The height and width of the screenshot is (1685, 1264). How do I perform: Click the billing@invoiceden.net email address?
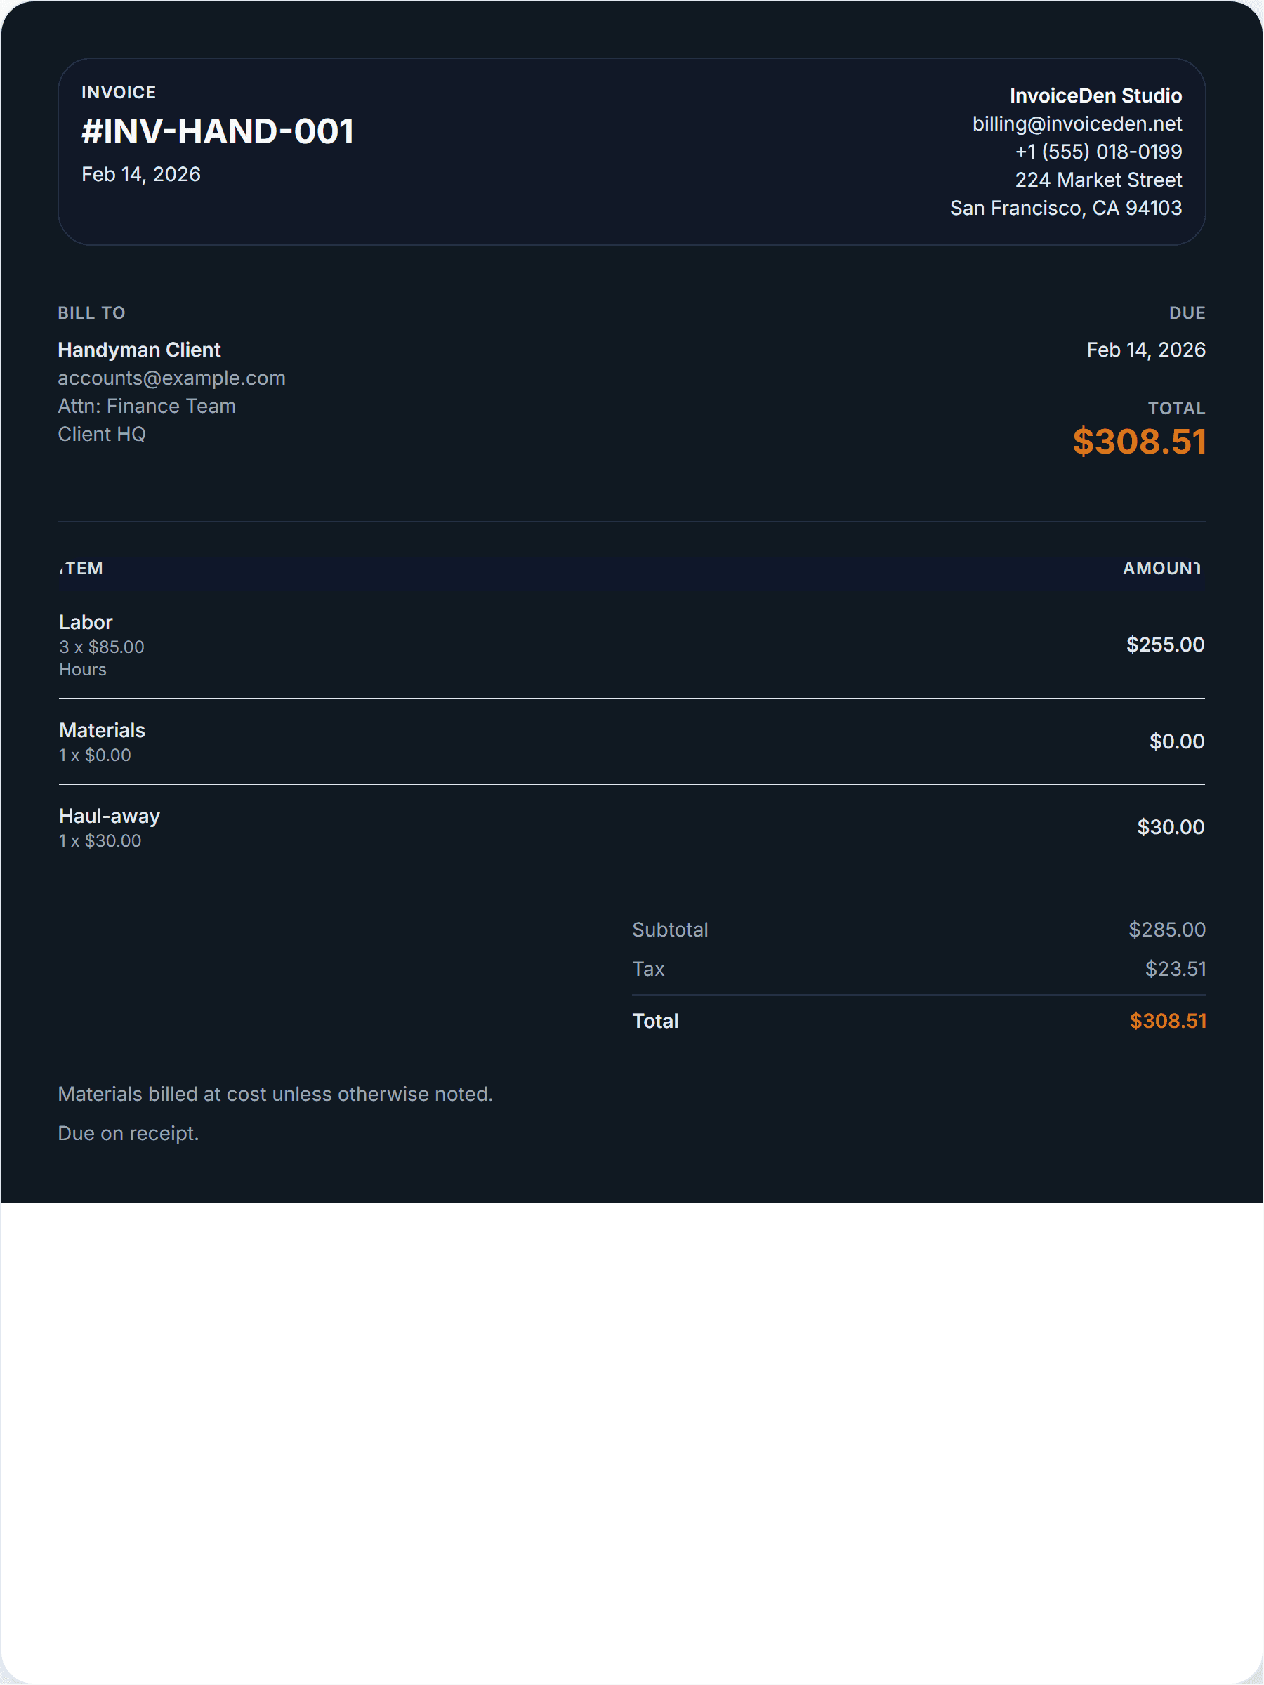coord(1077,124)
